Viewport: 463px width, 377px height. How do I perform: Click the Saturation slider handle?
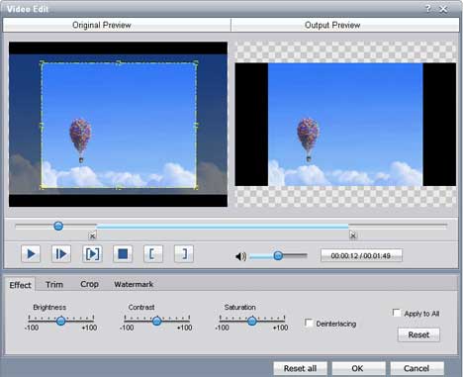click(252, 321)
